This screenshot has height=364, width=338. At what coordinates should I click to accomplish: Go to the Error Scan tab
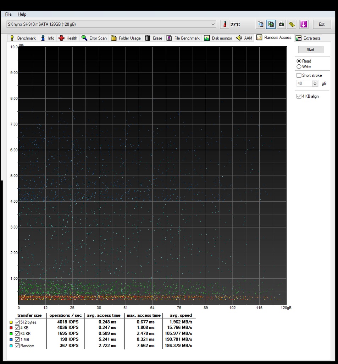(94, 38)
